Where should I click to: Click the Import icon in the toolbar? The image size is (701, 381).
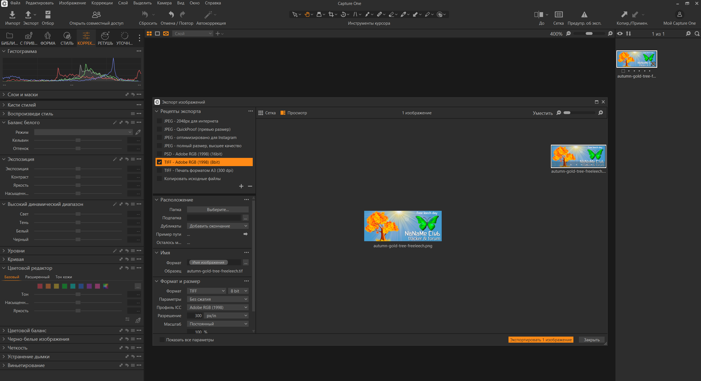pos(12,15)
